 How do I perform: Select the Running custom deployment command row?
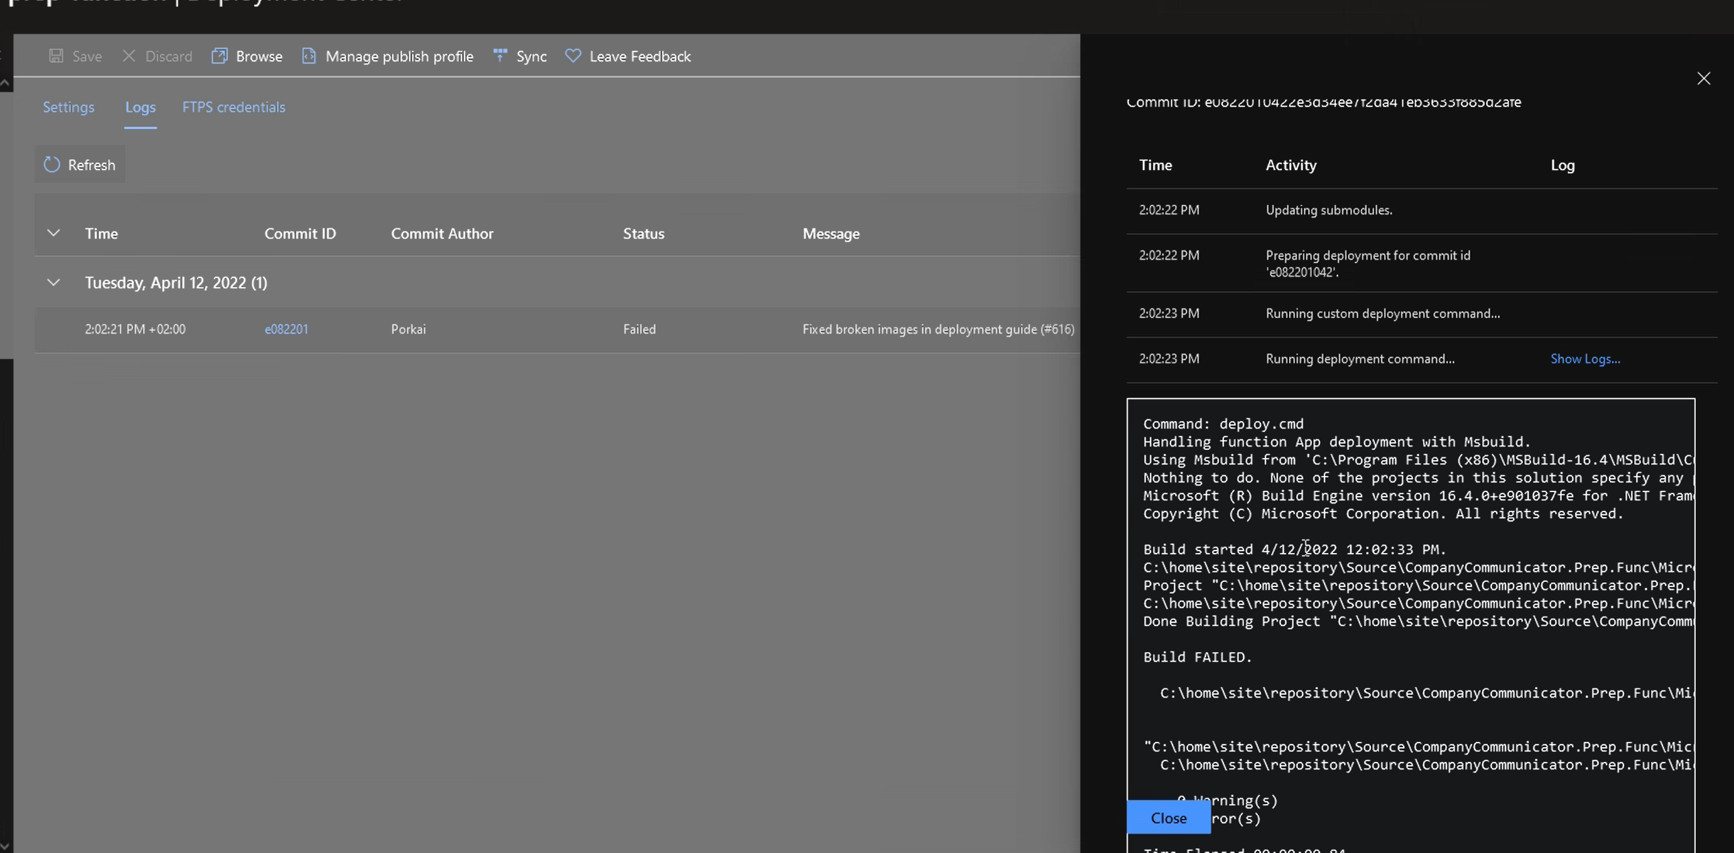click(x=1422, y=314)
